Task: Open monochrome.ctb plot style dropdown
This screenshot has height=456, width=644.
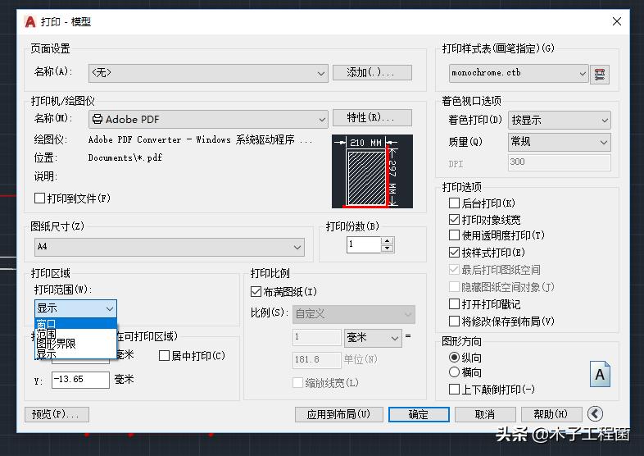Action: (519, 73)
